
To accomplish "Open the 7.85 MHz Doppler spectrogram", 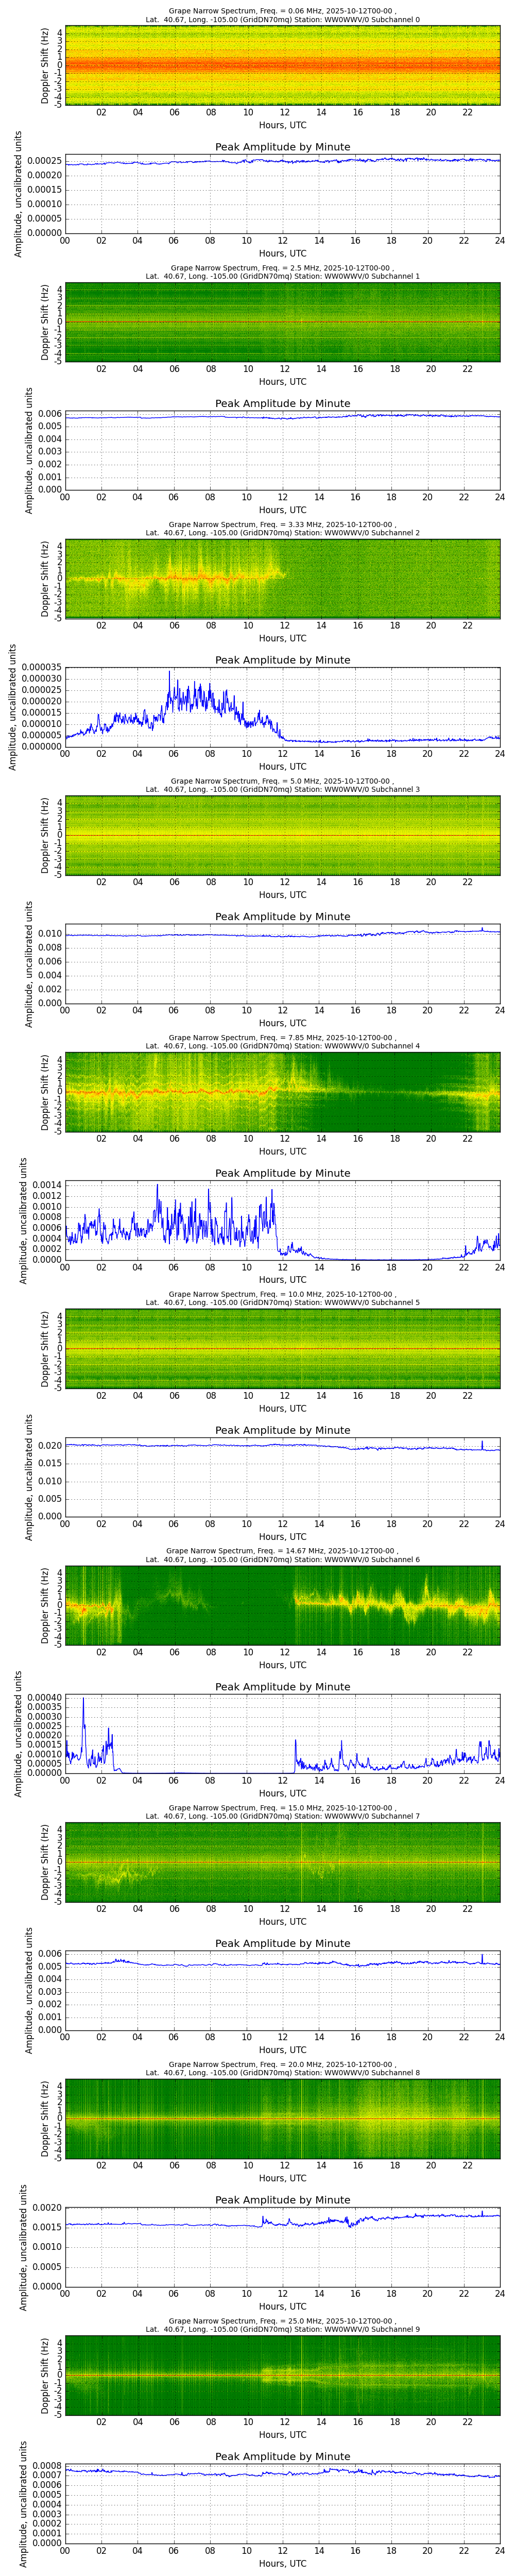I will point(282,1092).
